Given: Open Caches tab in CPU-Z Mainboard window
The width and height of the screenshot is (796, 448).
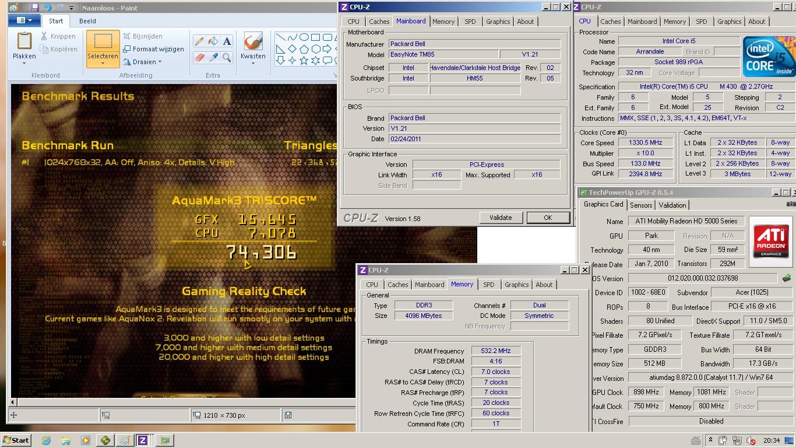Looking at the screenshot, I should click(x=379, y=22).
